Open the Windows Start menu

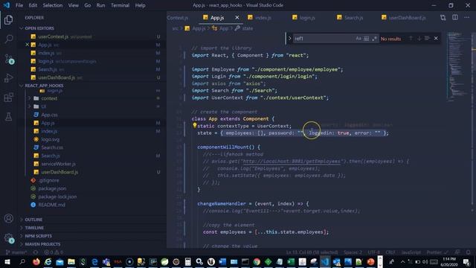[7, 261]
